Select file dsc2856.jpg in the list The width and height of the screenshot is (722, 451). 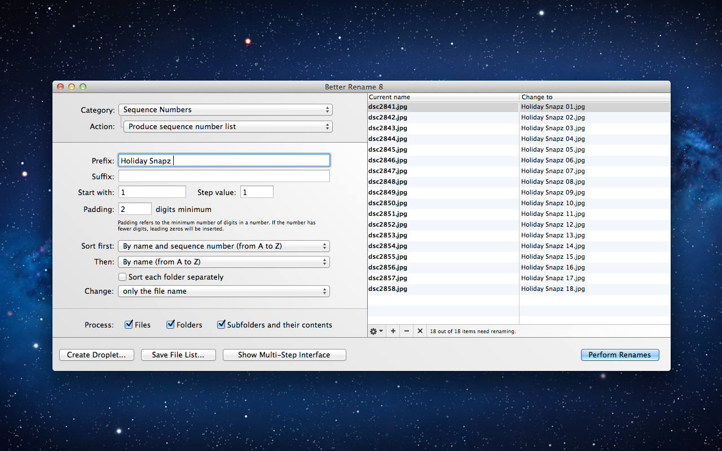tap(388, 267)
